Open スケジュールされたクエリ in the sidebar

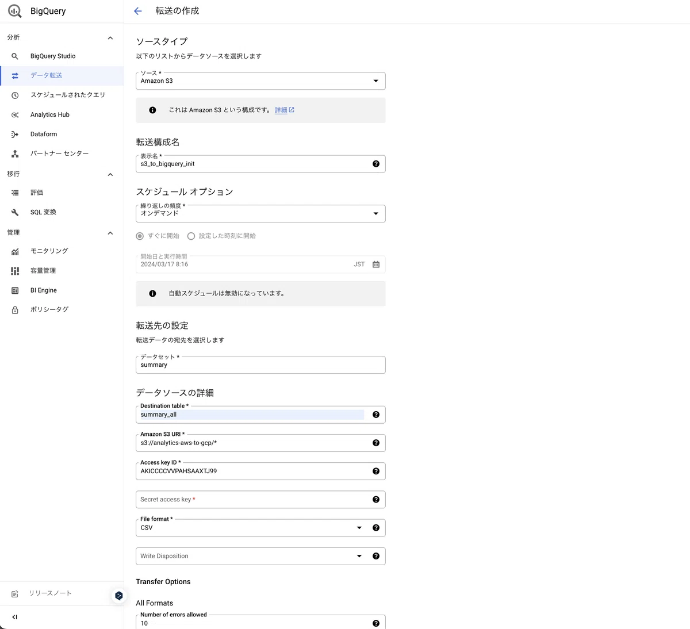point(62,95)
